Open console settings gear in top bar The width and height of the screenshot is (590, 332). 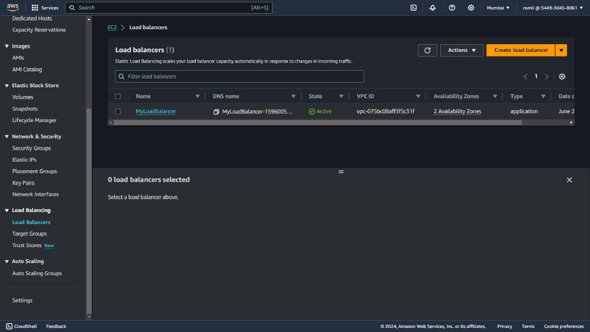(x=471, y=8)
